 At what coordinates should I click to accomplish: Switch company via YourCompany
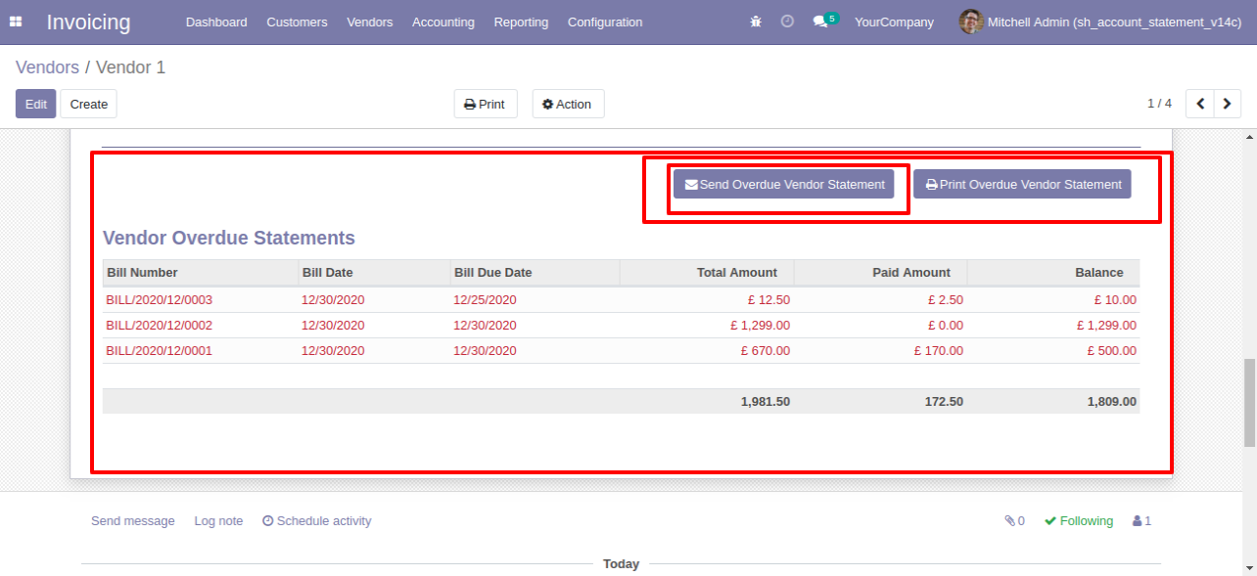point(894,22)
